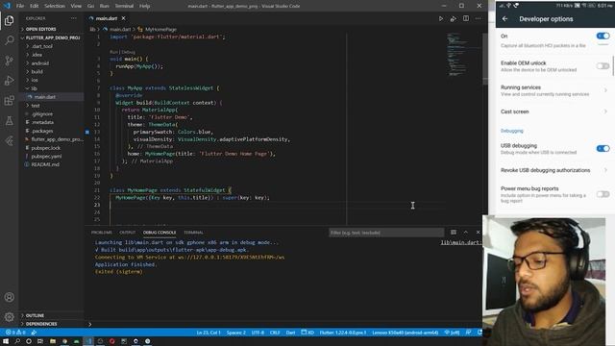Image resolution: width=615 pixels, height=346 pixels.
Task: Maximize the bottom panel with up chevron
Action: click(x=465, y=233)
